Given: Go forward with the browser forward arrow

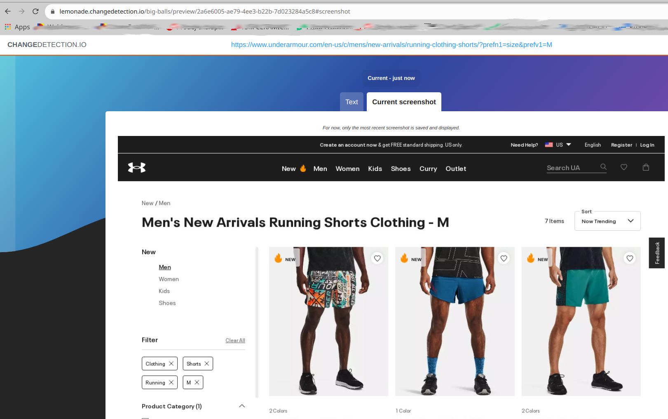Looking at the screenshot, I should 22,12.
